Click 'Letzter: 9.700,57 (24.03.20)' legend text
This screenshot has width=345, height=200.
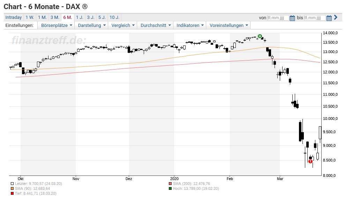point(38,184)
